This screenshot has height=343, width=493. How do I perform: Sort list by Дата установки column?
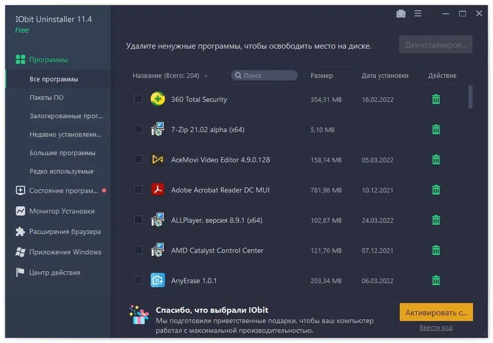(x=385, y=75)
